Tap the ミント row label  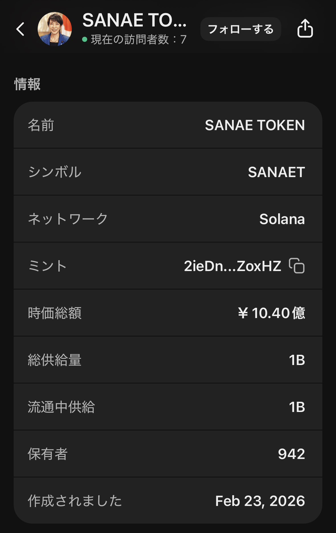pyautogui.click(x=48, y=266)
